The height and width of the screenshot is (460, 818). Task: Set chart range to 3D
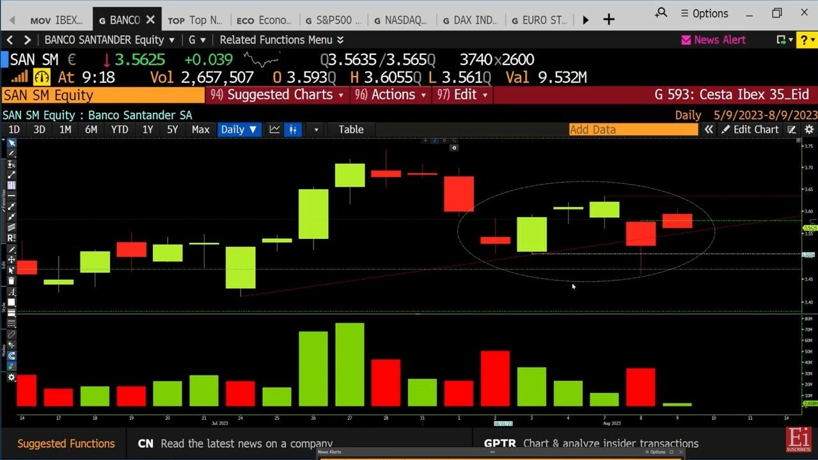pos(39,129)
